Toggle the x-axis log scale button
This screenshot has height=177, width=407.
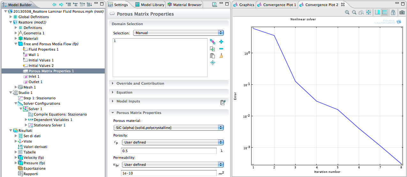(x=377, y=12)
